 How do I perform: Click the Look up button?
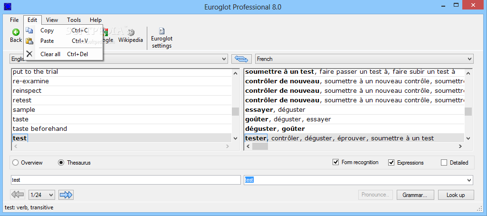(456, 195)
